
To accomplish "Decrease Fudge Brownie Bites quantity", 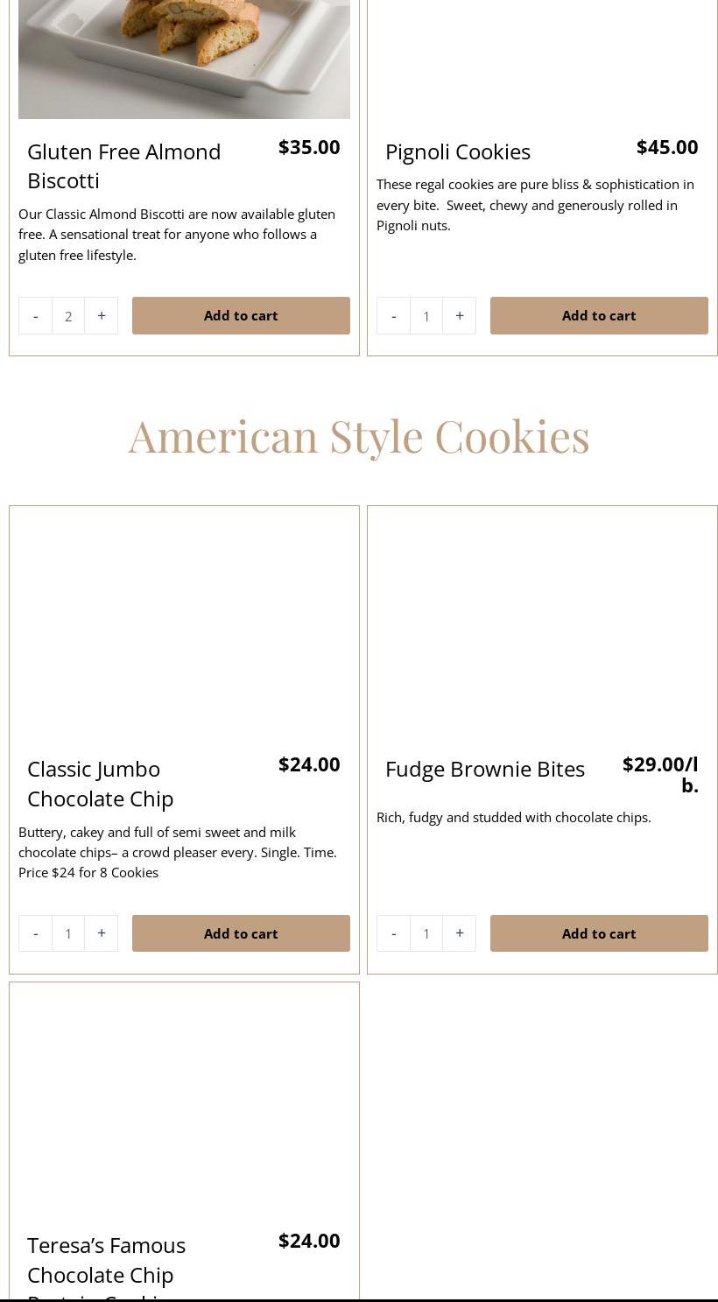I will 393,933.
